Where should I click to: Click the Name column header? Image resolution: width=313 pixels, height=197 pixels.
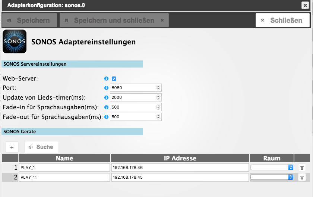tap(64, 158)
